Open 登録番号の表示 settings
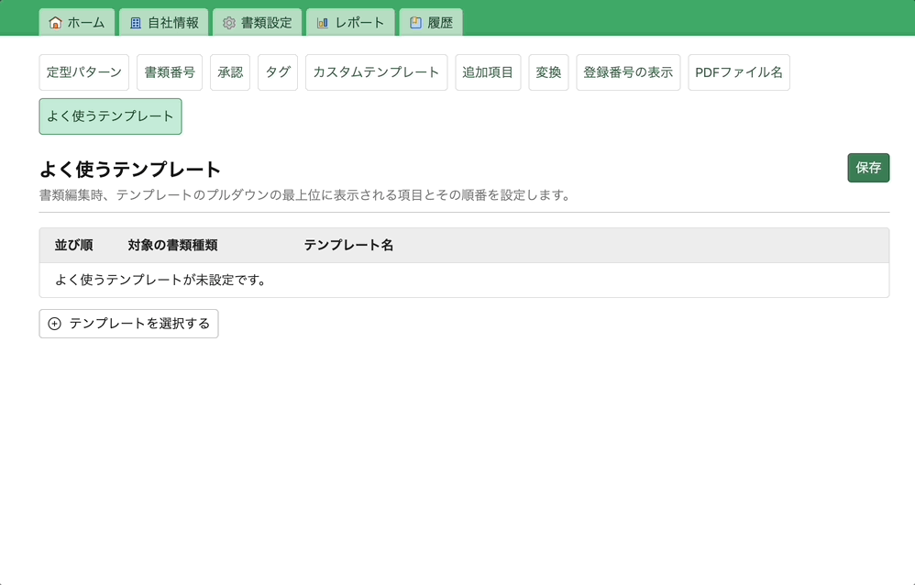The image size is (915, 585). [x=628, y=72]
